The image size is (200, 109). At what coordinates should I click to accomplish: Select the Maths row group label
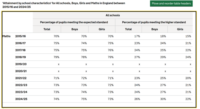click(x=6, y=36)
